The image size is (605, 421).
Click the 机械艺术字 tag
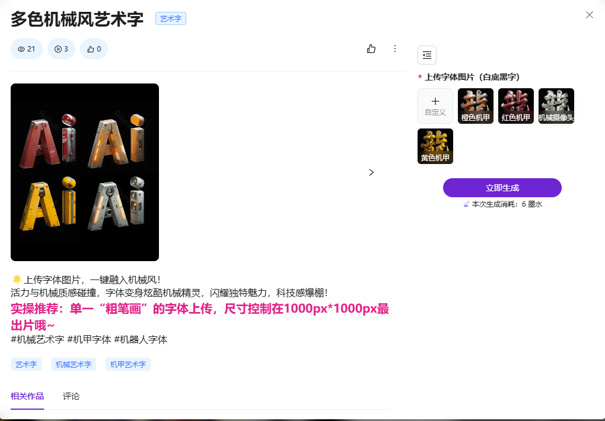click(74, 364)
